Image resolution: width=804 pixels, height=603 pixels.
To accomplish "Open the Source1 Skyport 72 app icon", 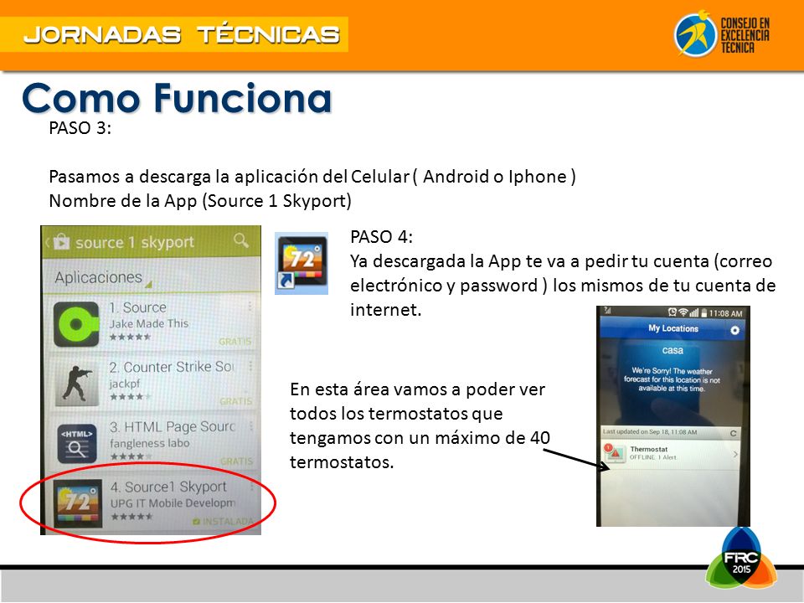I will click(78, 504).
